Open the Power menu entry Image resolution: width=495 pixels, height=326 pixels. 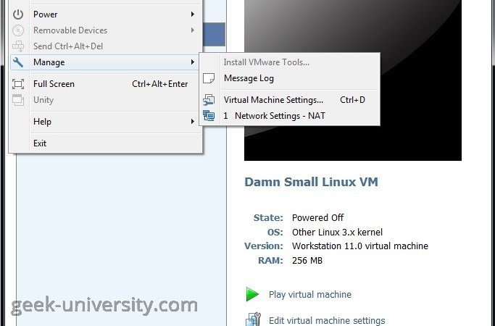[x=106, y=14]
